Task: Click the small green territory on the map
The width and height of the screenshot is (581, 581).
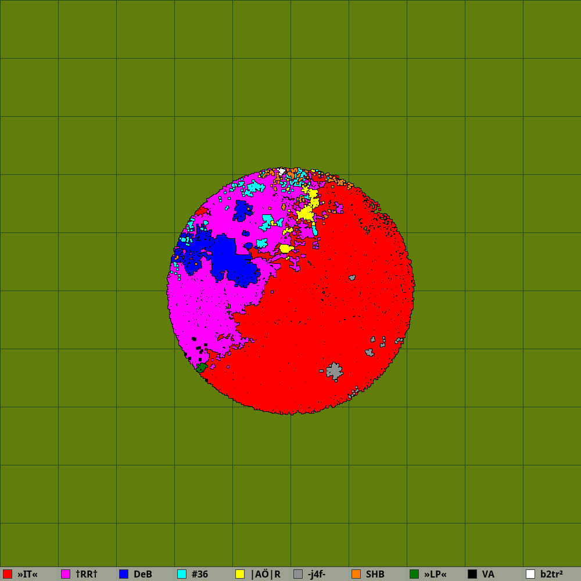Action: pos(201,368)
